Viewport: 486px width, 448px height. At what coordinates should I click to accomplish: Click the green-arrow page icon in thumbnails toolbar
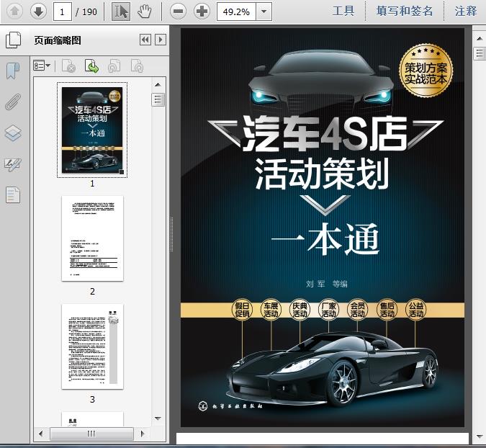point(91,66)
